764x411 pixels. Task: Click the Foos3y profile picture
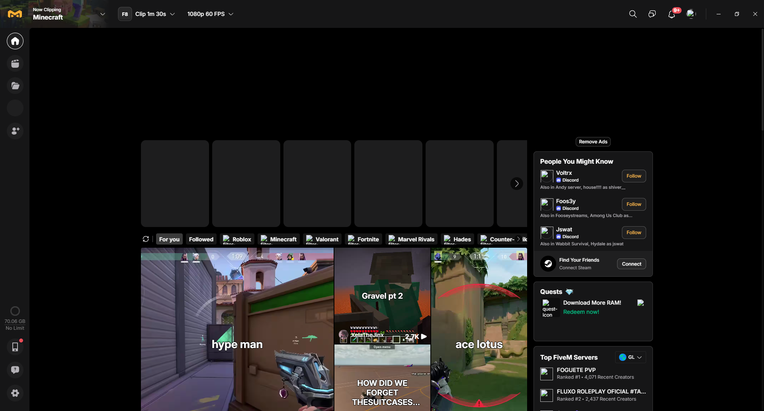pos(547,205)
